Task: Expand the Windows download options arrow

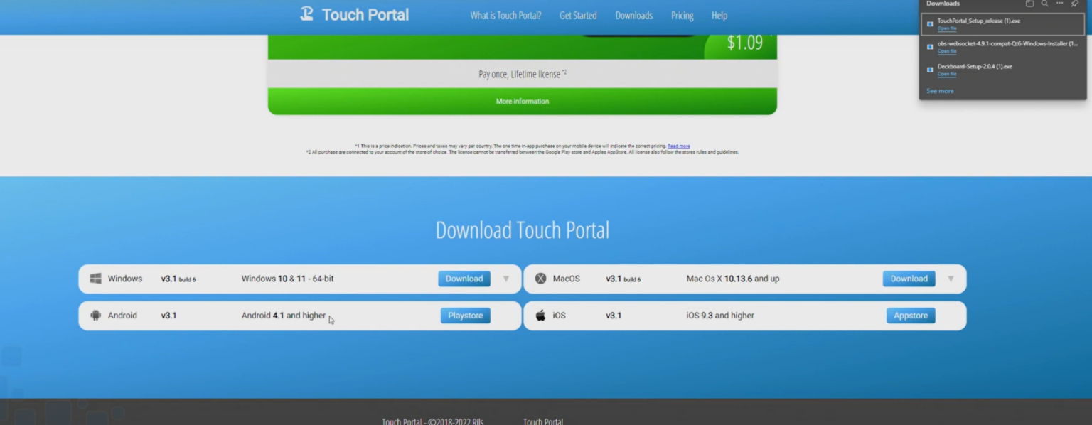Action: tap(506, 279)
